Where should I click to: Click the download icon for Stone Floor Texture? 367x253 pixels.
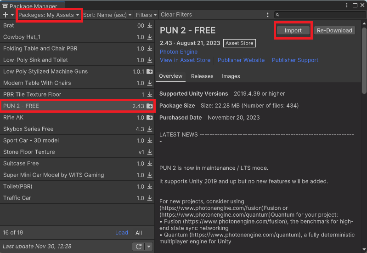tap(150, 152)
